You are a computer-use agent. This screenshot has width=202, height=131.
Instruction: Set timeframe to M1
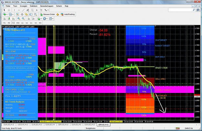[x=5, y=23]
